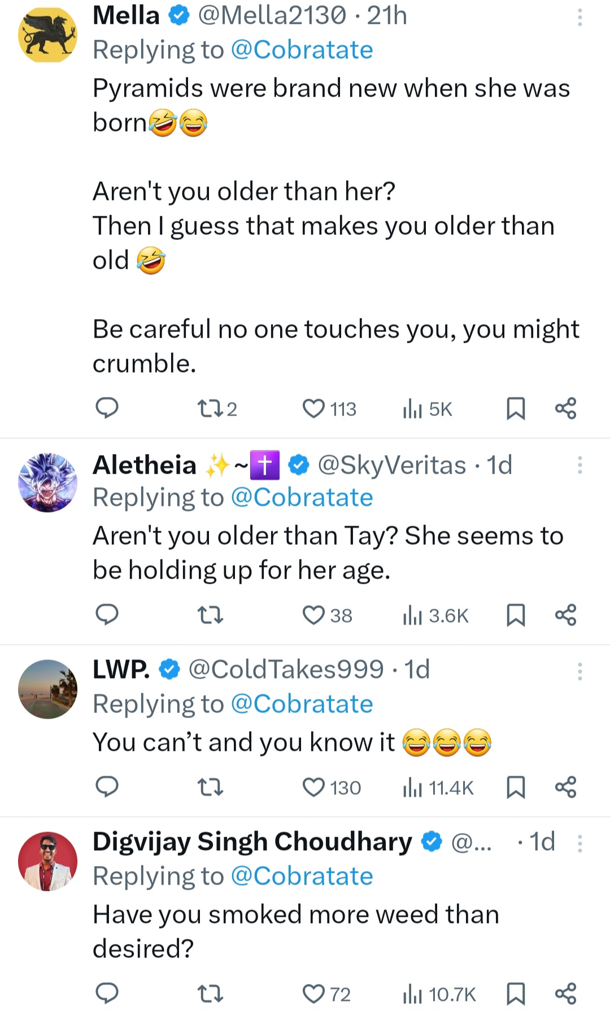Open @Cobratate link in Aletheia's reply
610x1010 pixels.
pyautogui.click(x=302, y=498)
